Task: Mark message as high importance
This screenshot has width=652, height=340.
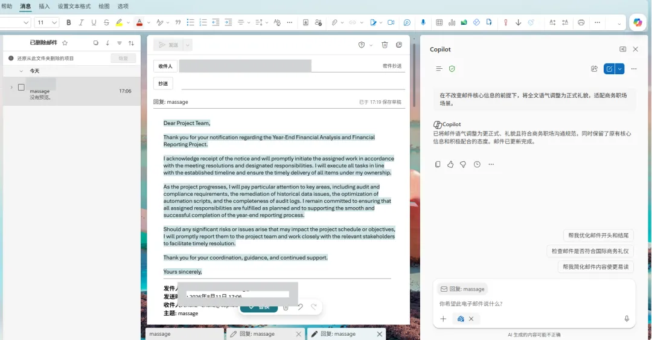Action: point(506,22)
